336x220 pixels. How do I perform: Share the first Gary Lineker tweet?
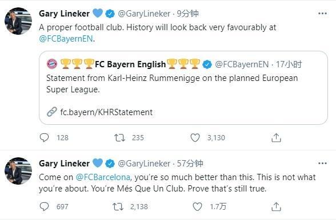(x=276, y=138)
